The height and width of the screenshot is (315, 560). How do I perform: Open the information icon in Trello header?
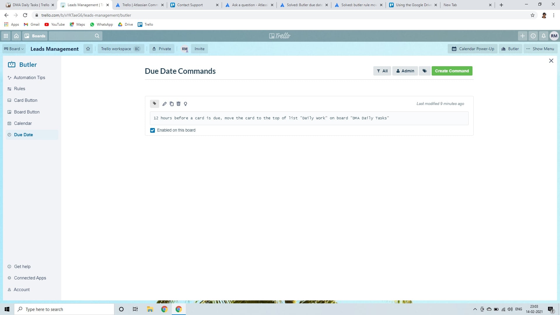[x=533, y=36]
